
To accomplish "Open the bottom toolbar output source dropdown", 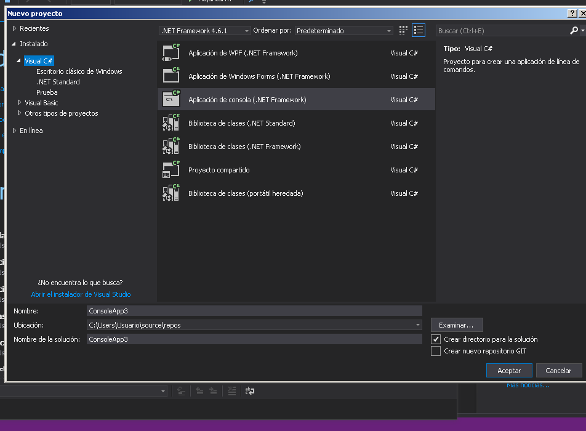I will click(163, 391).
